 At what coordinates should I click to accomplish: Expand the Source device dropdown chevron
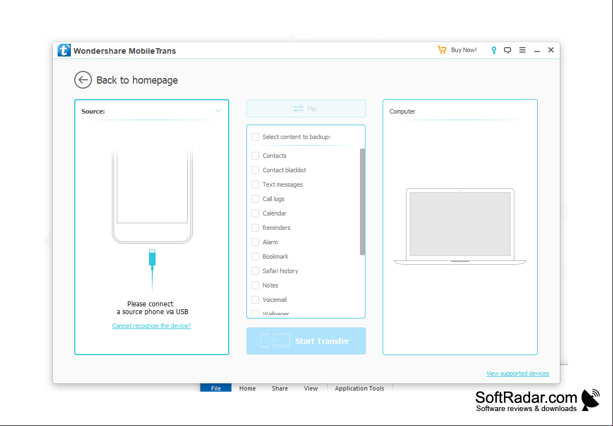218,111
